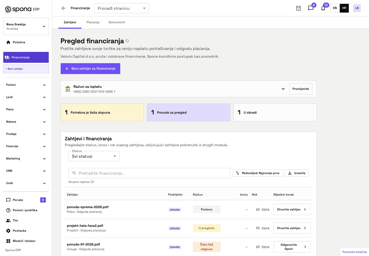The width and height of the screenshot is (369, 256).
Task: Expand the Ljudi menu section
Action: [26, 97]
